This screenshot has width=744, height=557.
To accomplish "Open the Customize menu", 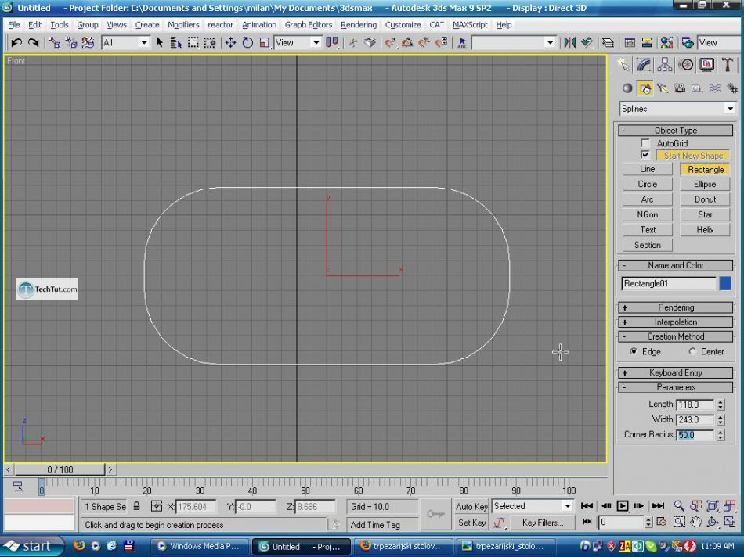I will (x=403, y=25).
